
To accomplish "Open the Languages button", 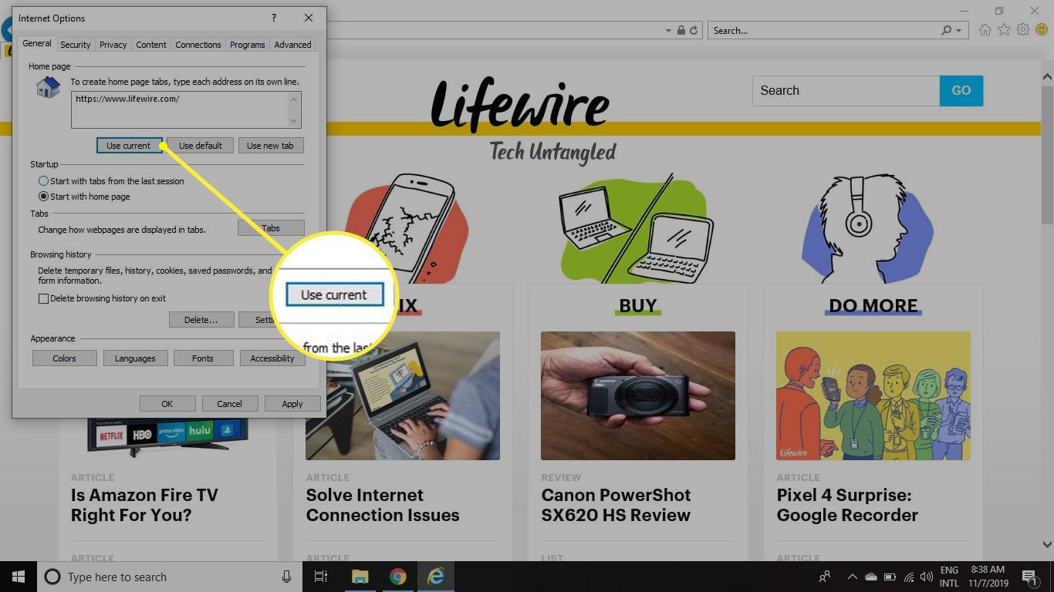I will (135, 358).
